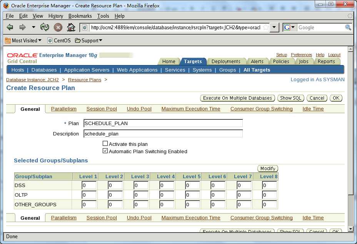Switch to the Home tab
This screenshot has height=244, width=357.
point(169,62)
